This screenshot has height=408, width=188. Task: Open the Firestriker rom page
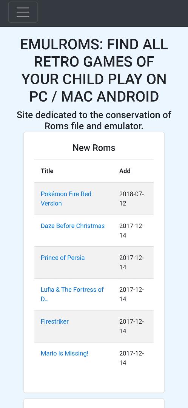click(55, 321)
